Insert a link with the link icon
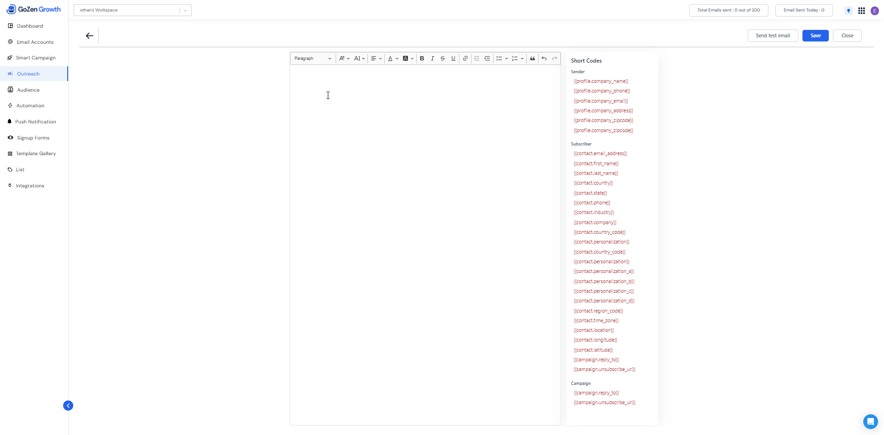The width and height of the screenshot is (884, 435). coord(465,58)
